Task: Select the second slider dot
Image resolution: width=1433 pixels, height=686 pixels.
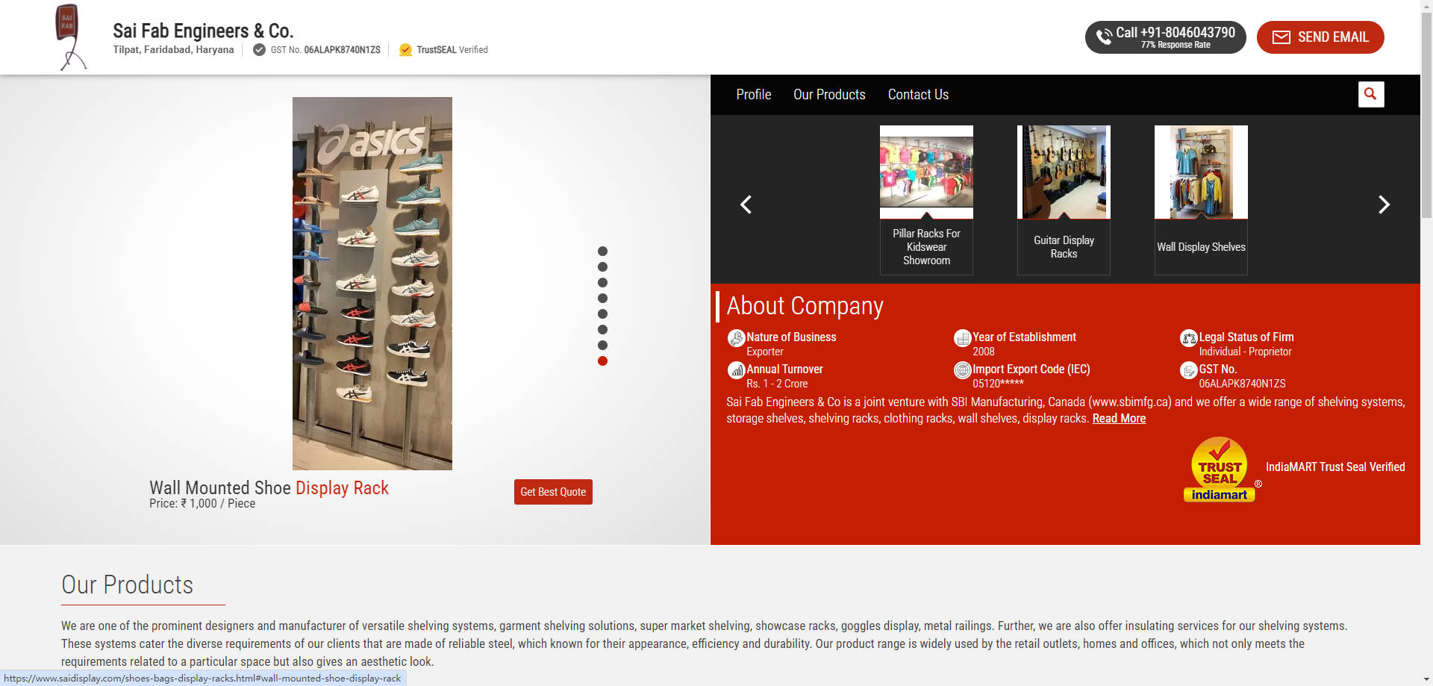Action: (x=602, y=267)
